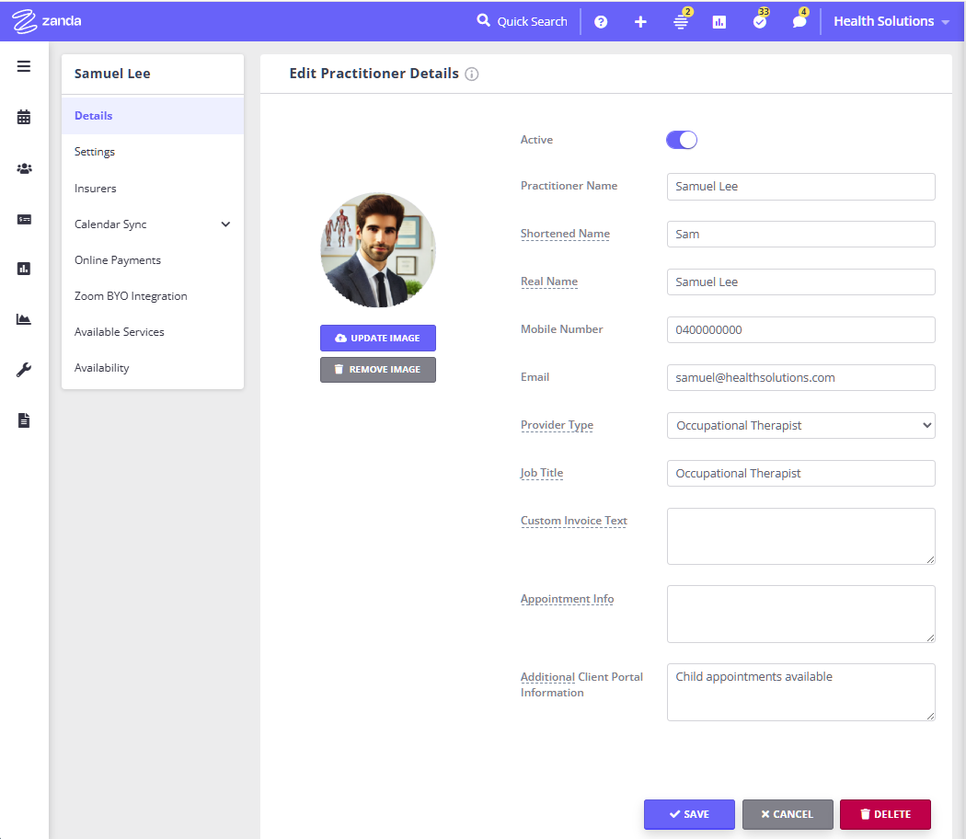Click the practitioner profile photo
The height and width of the screenshot is (839, 966).
tap(378, 249)
